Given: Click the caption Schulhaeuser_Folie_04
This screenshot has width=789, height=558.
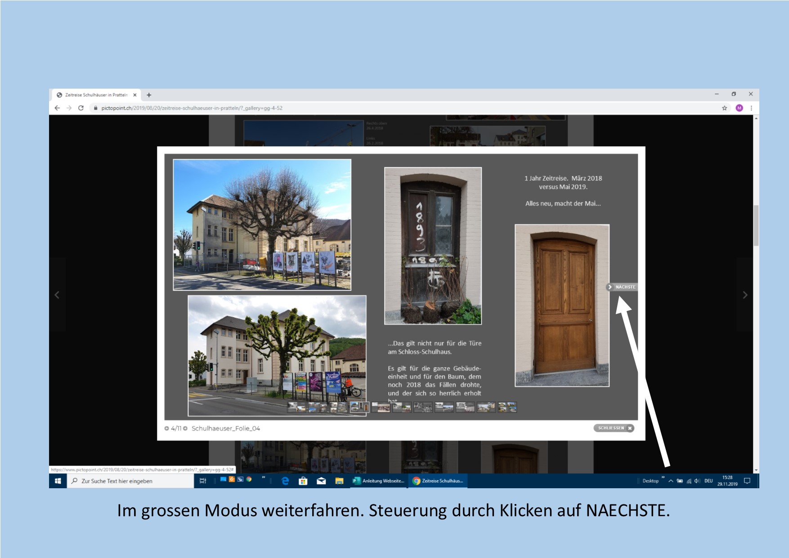Looking at the screenshot, I should [226, 428].
